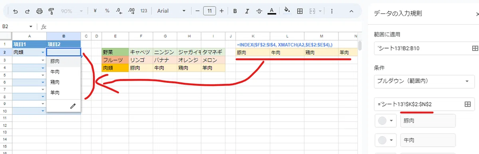The width and height of the screenshot is (479, 154).
Task: Open range selector icon for source range
Action: [x=467, y=104]
